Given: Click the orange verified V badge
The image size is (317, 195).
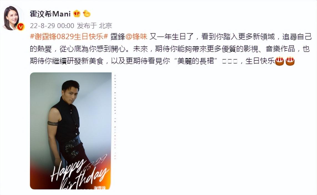Looking at the screenshot, I should (x=21, y=27).
